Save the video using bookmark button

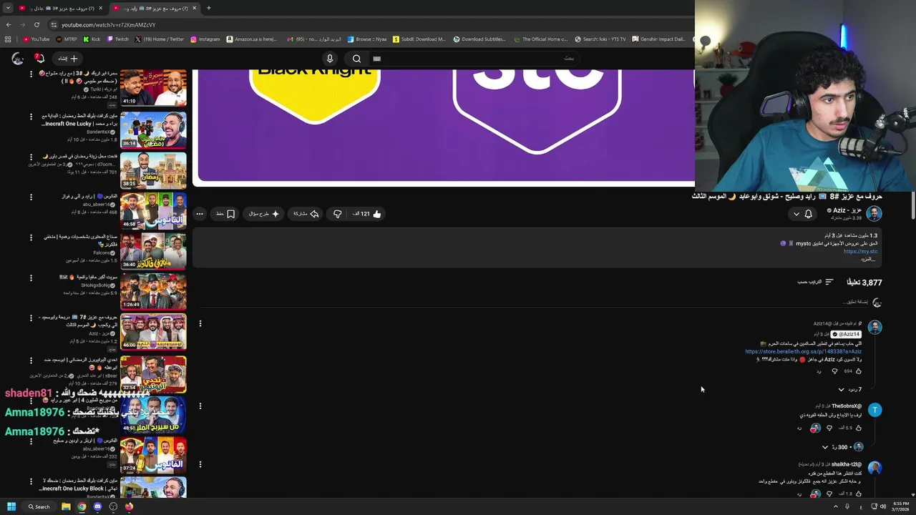pos(226,214)
